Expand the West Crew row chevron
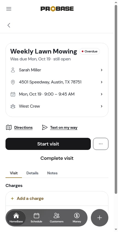 coord(102,106)
